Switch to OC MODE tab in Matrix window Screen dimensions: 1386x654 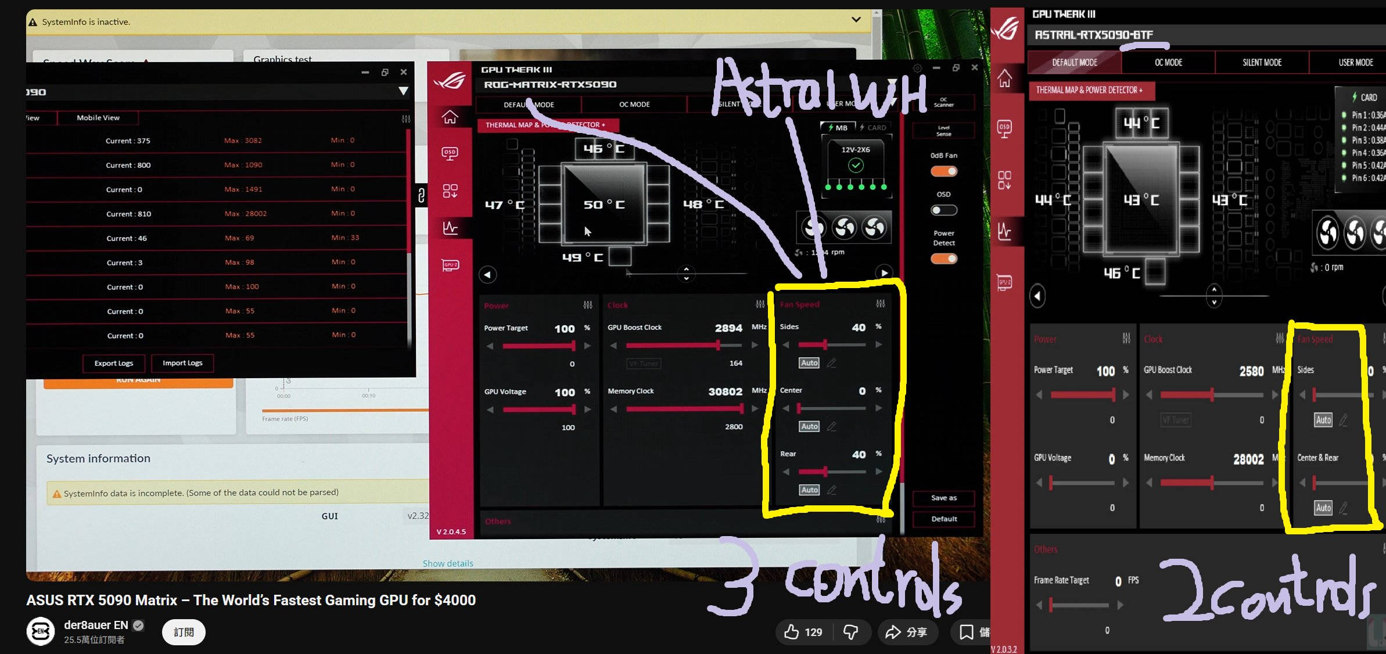pos(634,105)
